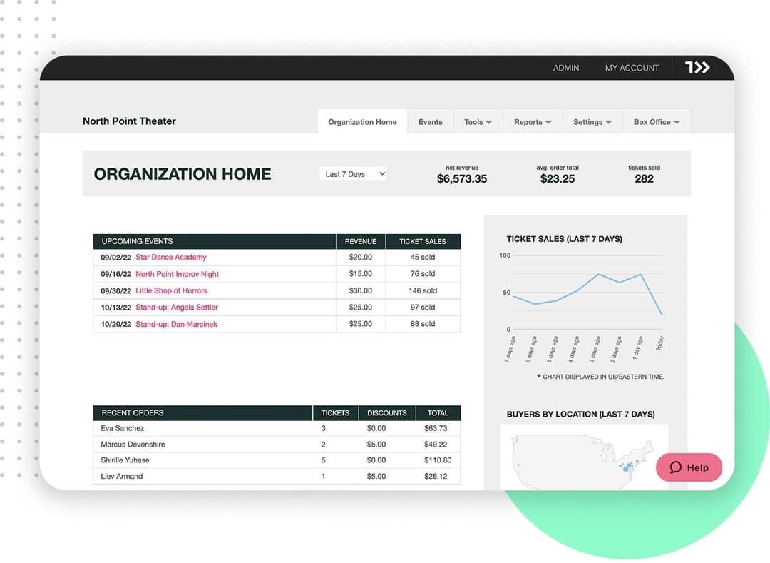Expand the Tools dropdown menu
Image resolution: width=770 pixels, height=563 pixels.
[x=478, y=122]
